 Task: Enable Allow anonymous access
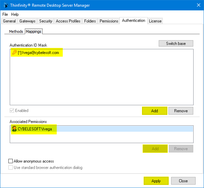pos(10,161)
